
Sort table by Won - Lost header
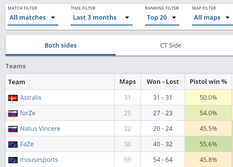tap(163, 82)
